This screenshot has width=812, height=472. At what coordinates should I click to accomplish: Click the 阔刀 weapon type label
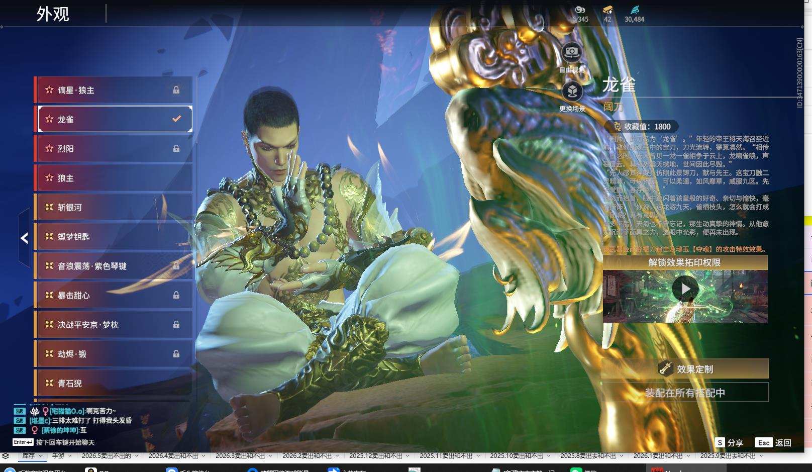[613, 107]
